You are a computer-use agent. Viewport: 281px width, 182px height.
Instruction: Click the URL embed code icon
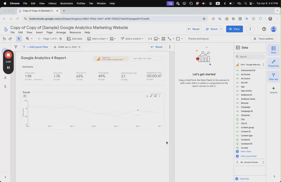pos(150,39)
